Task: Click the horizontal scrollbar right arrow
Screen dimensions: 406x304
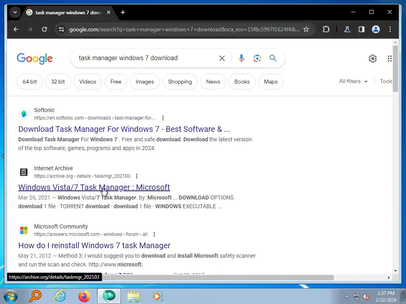Action: (x=389, y=277)
